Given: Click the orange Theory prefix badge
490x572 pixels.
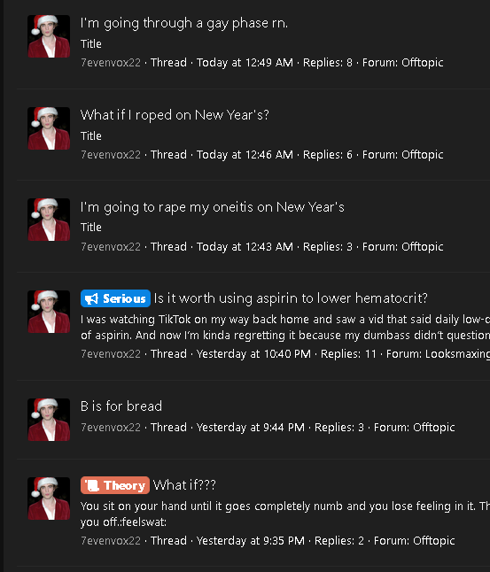Looking at the screenshot, I should coord(115,485).
